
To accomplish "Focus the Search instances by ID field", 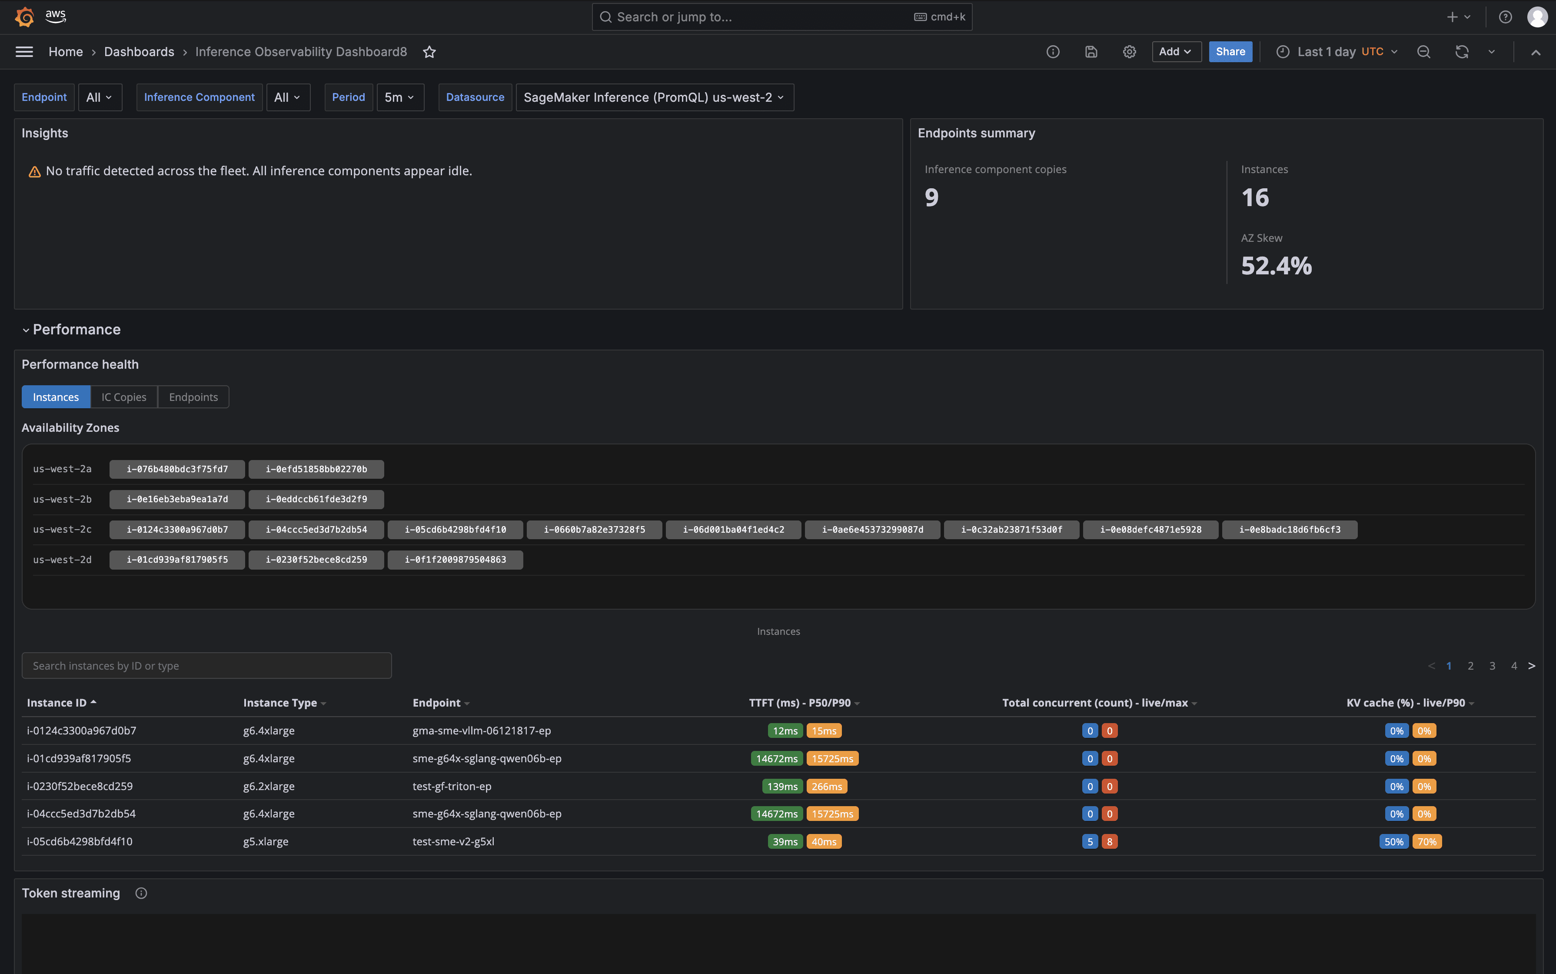I will (206, 665).
